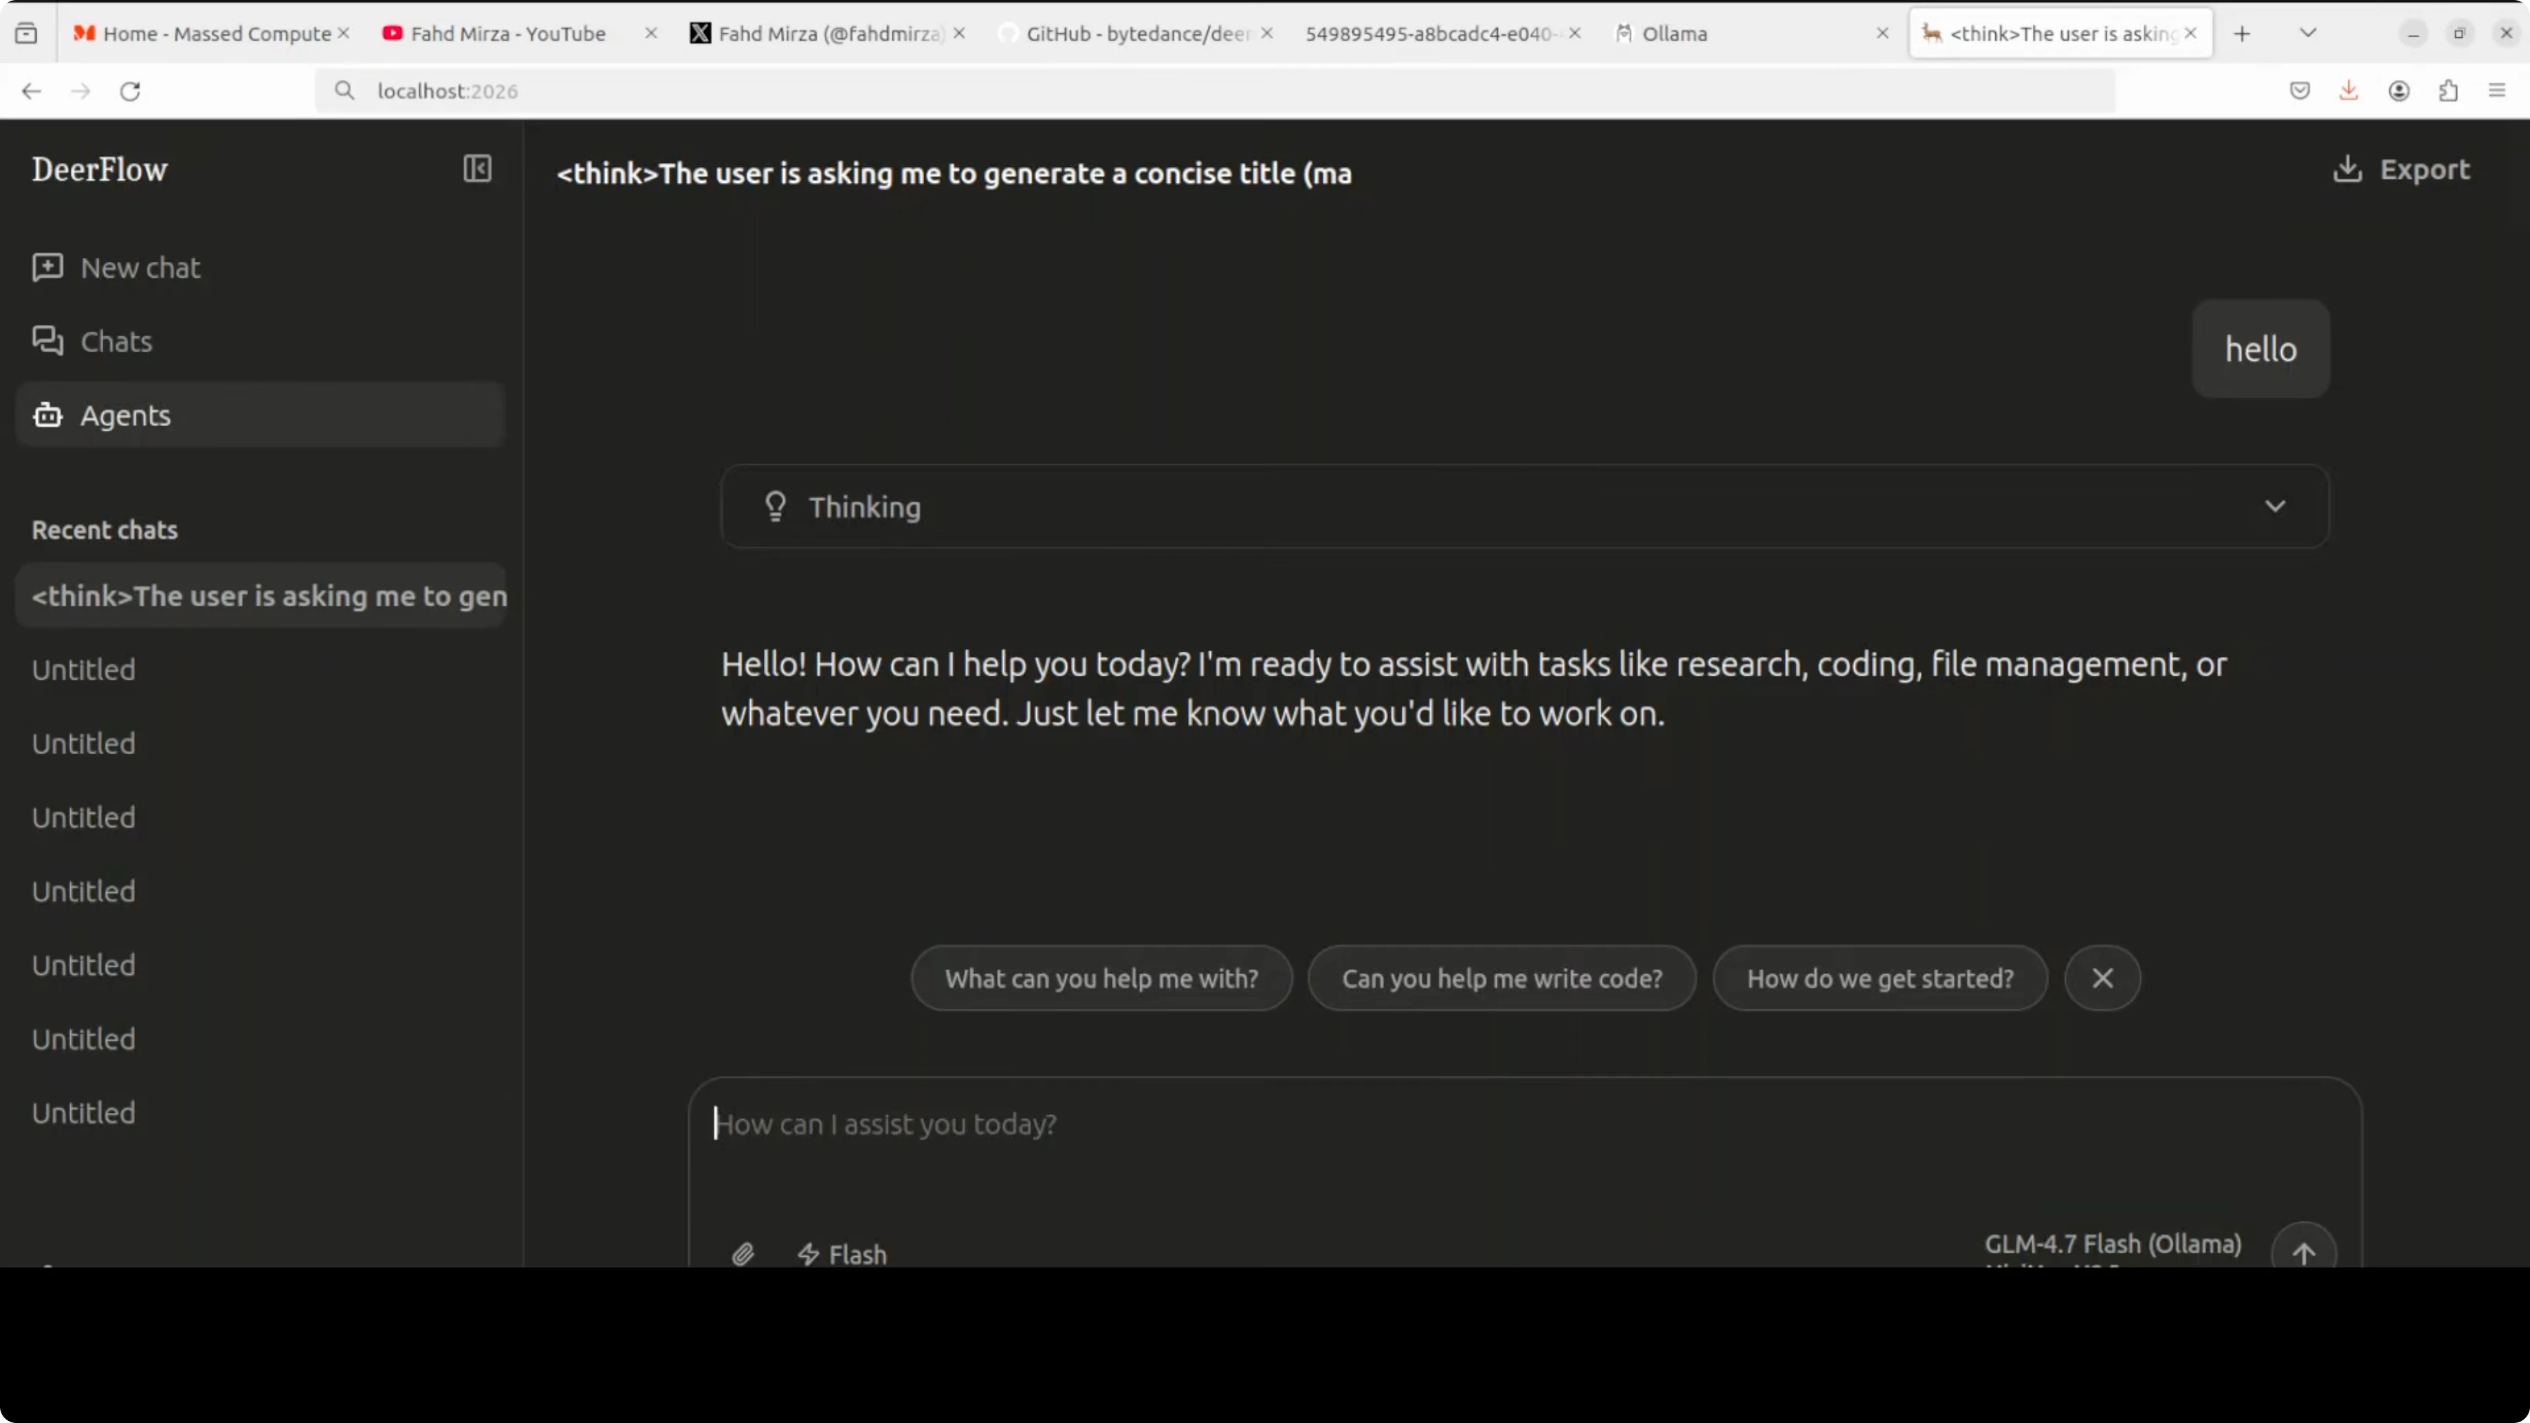Choose 'Can you help me write code?' suggestion
2530x1423 pixels.
click(x=1501, y=978)
